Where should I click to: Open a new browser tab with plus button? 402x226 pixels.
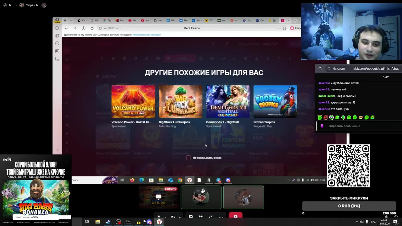[295, 20]
